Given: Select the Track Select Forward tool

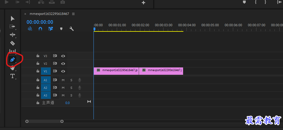Looking at the screenshot, I should click(12, 27).
